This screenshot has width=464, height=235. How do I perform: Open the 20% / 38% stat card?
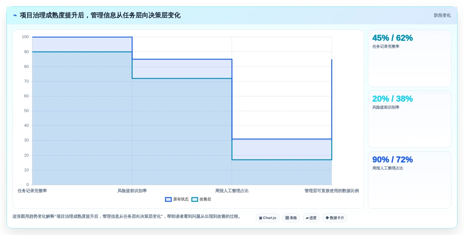[x=410, y=119]
